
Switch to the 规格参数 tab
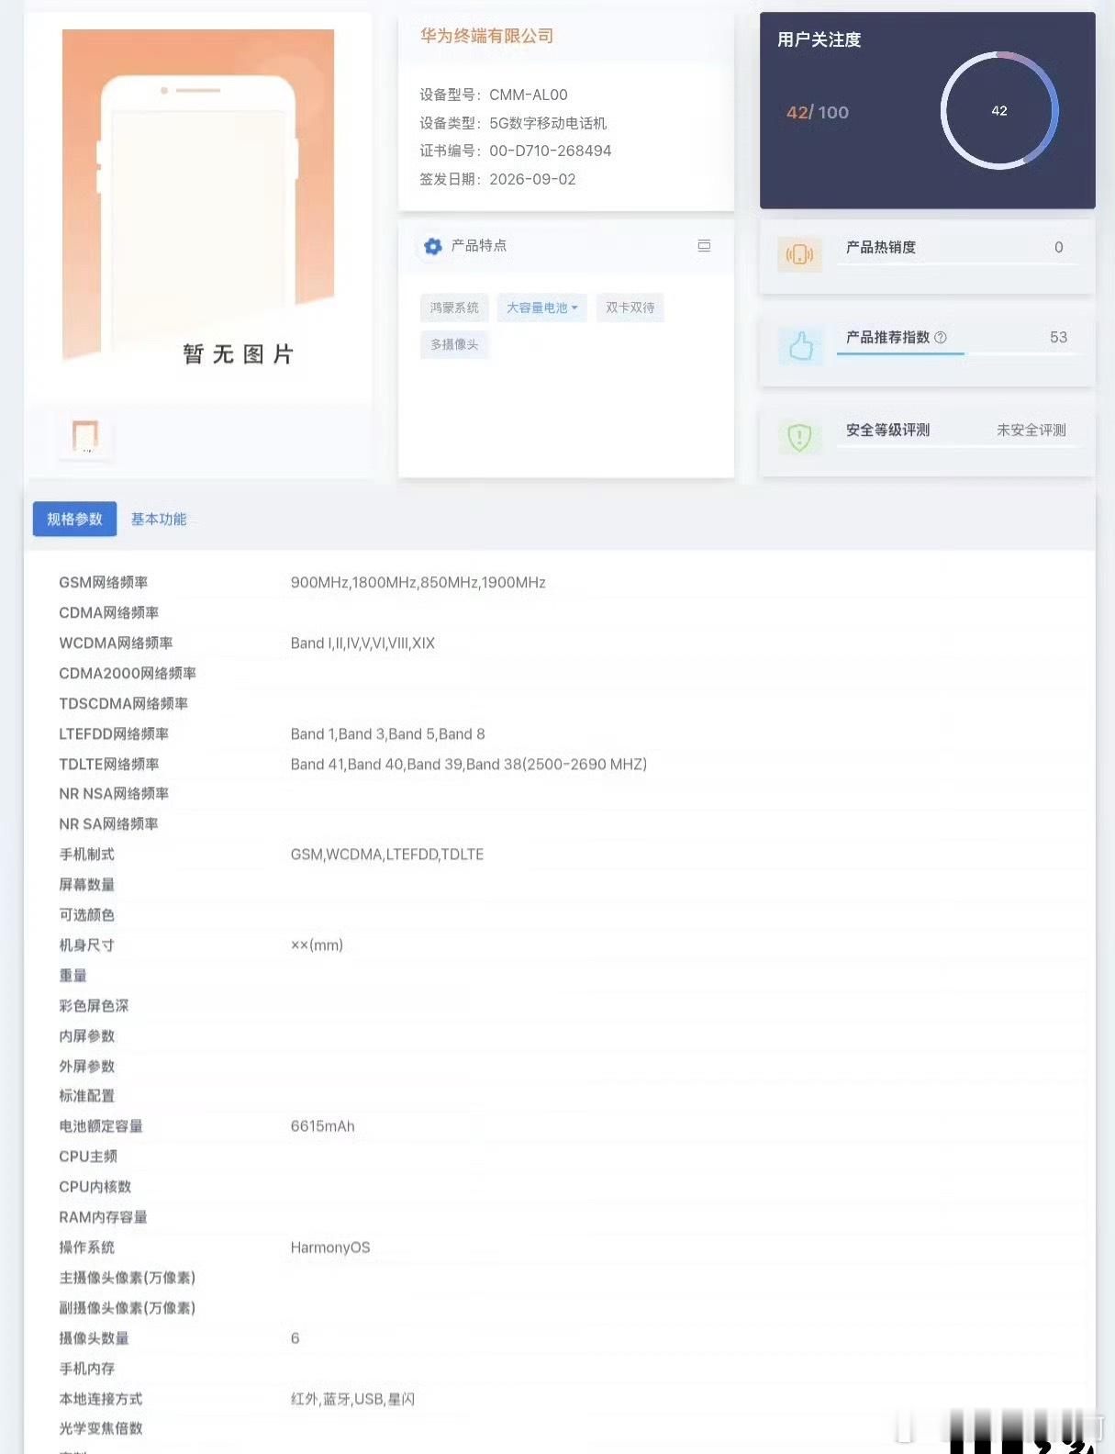pyautogui.click(x=74, y=519)
